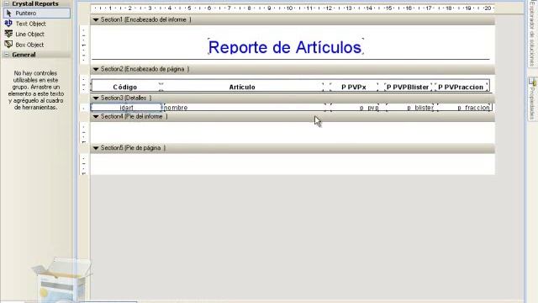The width and height of the screenshot is (538, 303).
Task: Select the P PVPBlister column header
Action: [408, 87]
